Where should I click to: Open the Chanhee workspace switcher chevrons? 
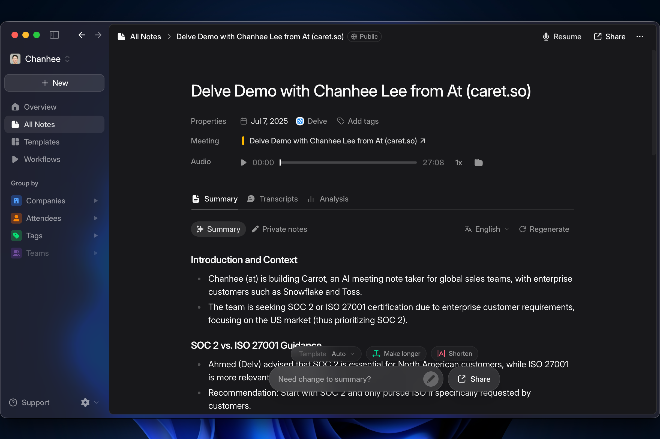pos(67,59)
